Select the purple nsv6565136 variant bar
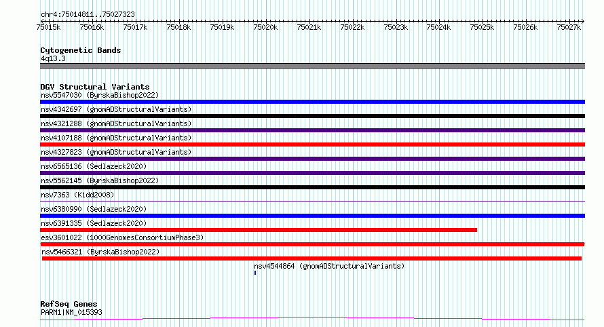This screenshot has height=327, width=604. (312, 173)
